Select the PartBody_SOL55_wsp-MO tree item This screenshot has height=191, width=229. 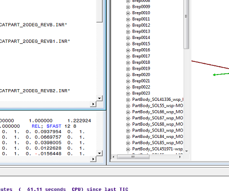[x=157, y=106]
